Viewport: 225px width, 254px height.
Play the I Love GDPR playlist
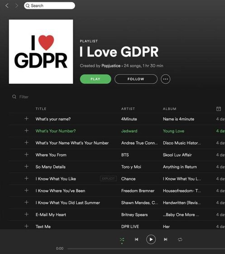(96, 79)
